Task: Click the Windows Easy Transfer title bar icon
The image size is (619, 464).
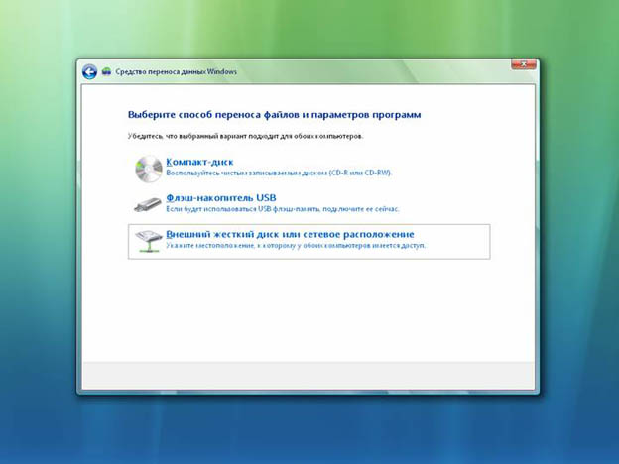Action: point(106,71)
